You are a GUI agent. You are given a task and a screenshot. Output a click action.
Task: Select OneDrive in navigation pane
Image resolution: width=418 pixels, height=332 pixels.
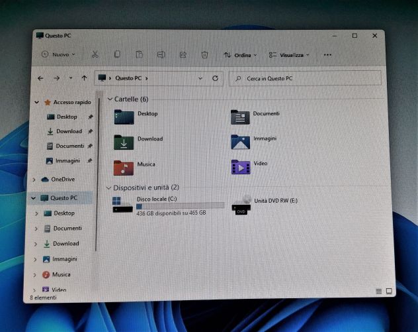[58, 180]
